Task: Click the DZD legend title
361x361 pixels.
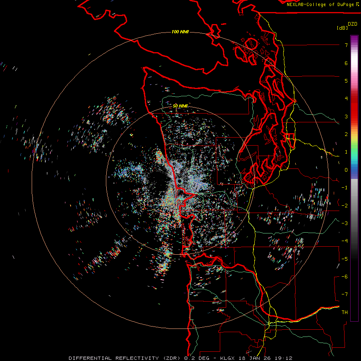Action: click(353, 24)
